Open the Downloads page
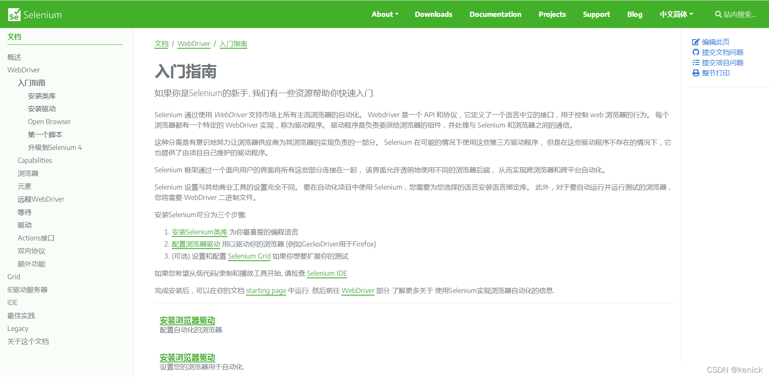Screen dimensions: 769x377 (433, 14)
